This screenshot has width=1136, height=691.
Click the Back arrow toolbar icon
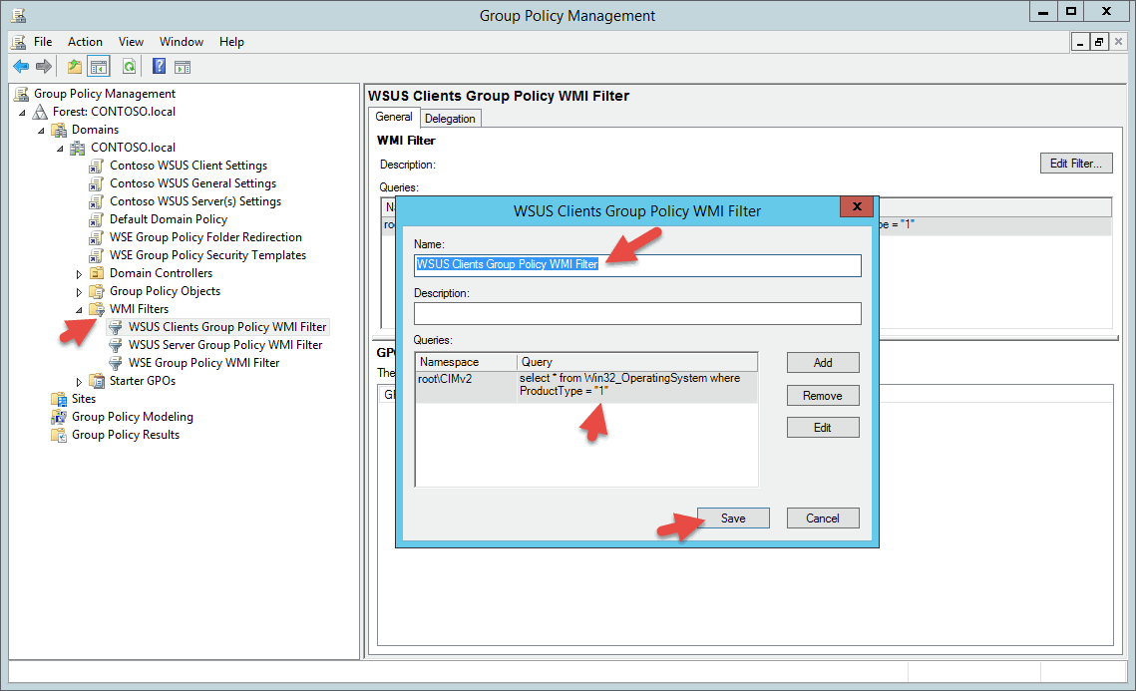(21, 67)
